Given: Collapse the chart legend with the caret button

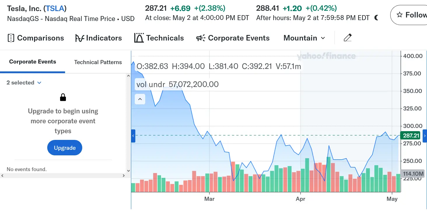Looking at the screenshot, I should (x=140, y=99).
